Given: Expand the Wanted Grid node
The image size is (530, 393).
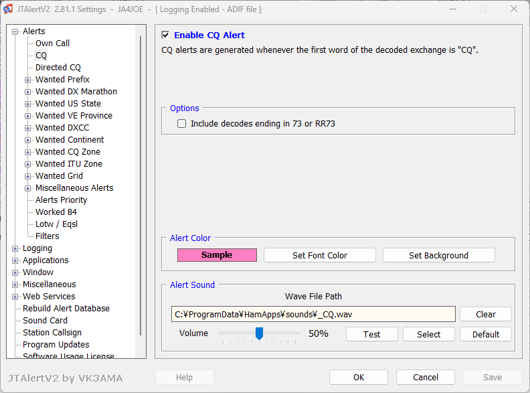Looking at the screenshot, I should coord(27,177).
